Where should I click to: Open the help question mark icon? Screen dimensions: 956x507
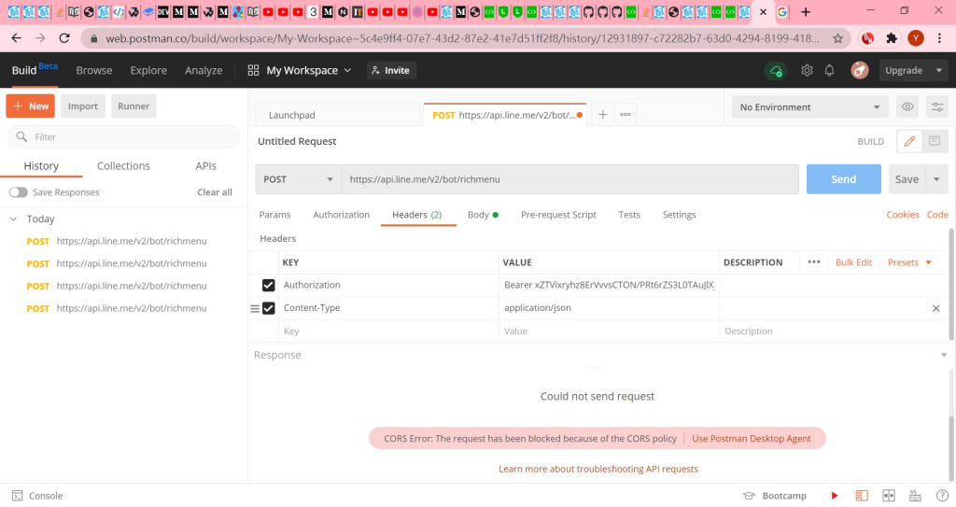point(942,496)
